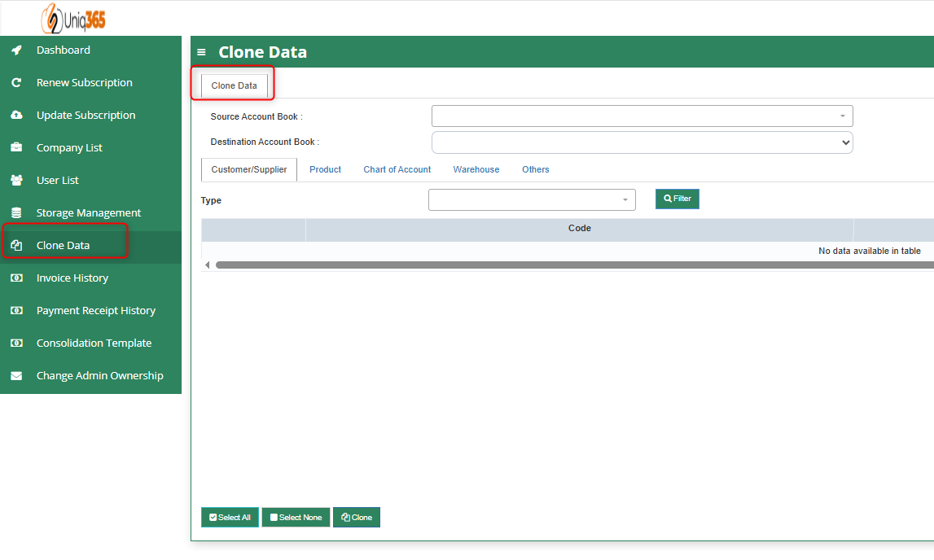Open the Source Account Book dropdown
The width and height of the screenshot is (934, 560).
642,116
